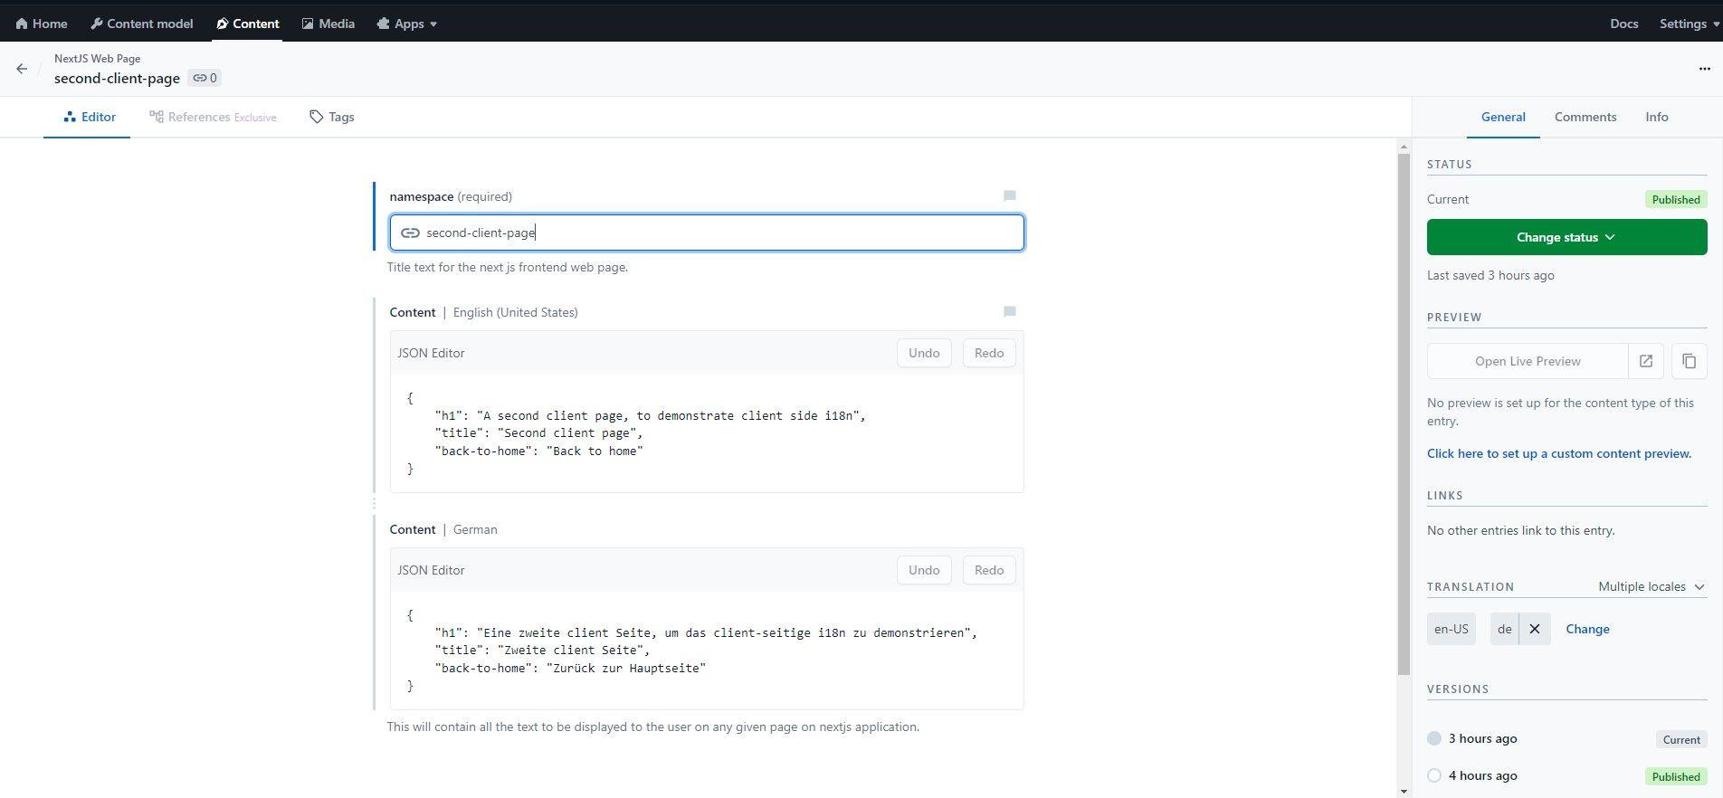Go to Content model in the navigation

click(x=142, y=24)
